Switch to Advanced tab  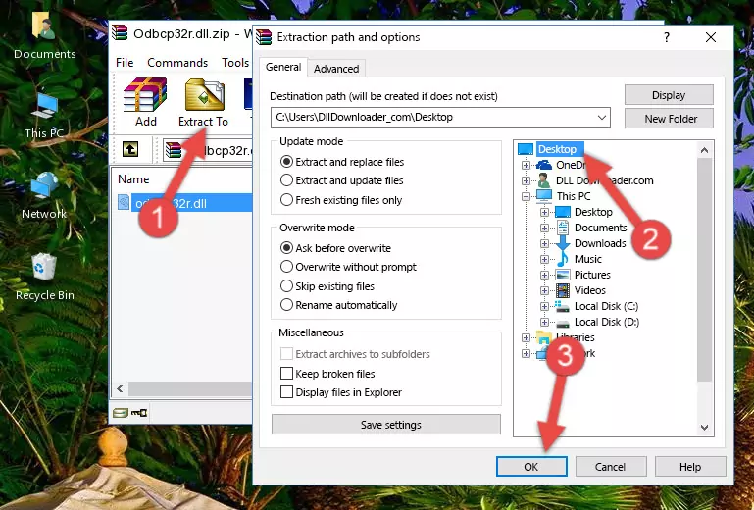click(336, 69)
